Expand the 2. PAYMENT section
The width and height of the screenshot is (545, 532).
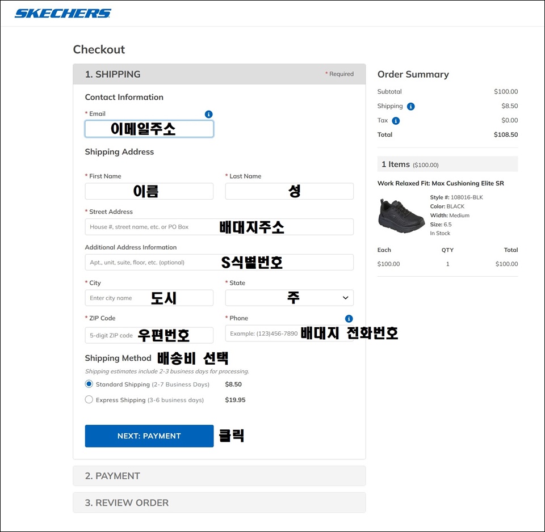[x=219, y=476]
